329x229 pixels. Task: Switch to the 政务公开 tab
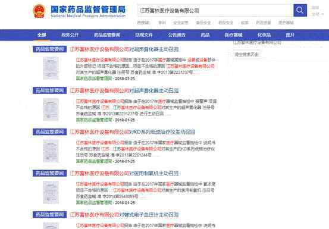pyautogui.click(x=70, y=35)
